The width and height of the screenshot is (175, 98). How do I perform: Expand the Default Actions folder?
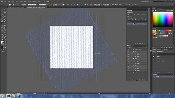[132, 48]
